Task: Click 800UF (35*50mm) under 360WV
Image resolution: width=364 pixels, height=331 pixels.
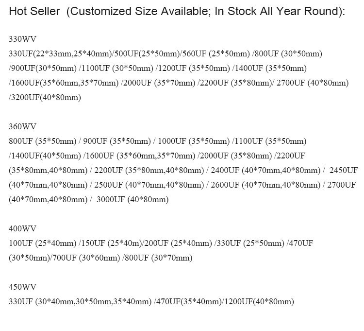Action: [x=43, y=141]
